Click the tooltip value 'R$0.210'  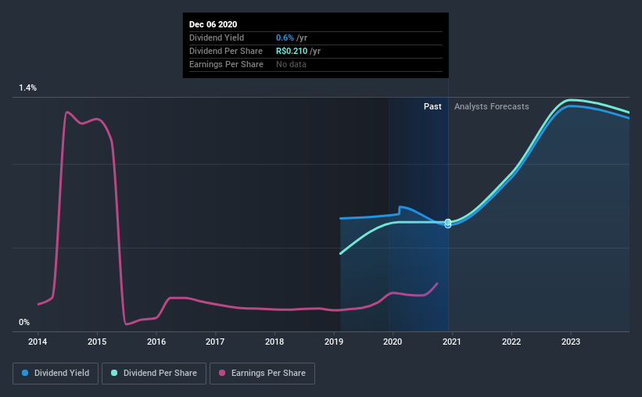[x=292, y=51]
